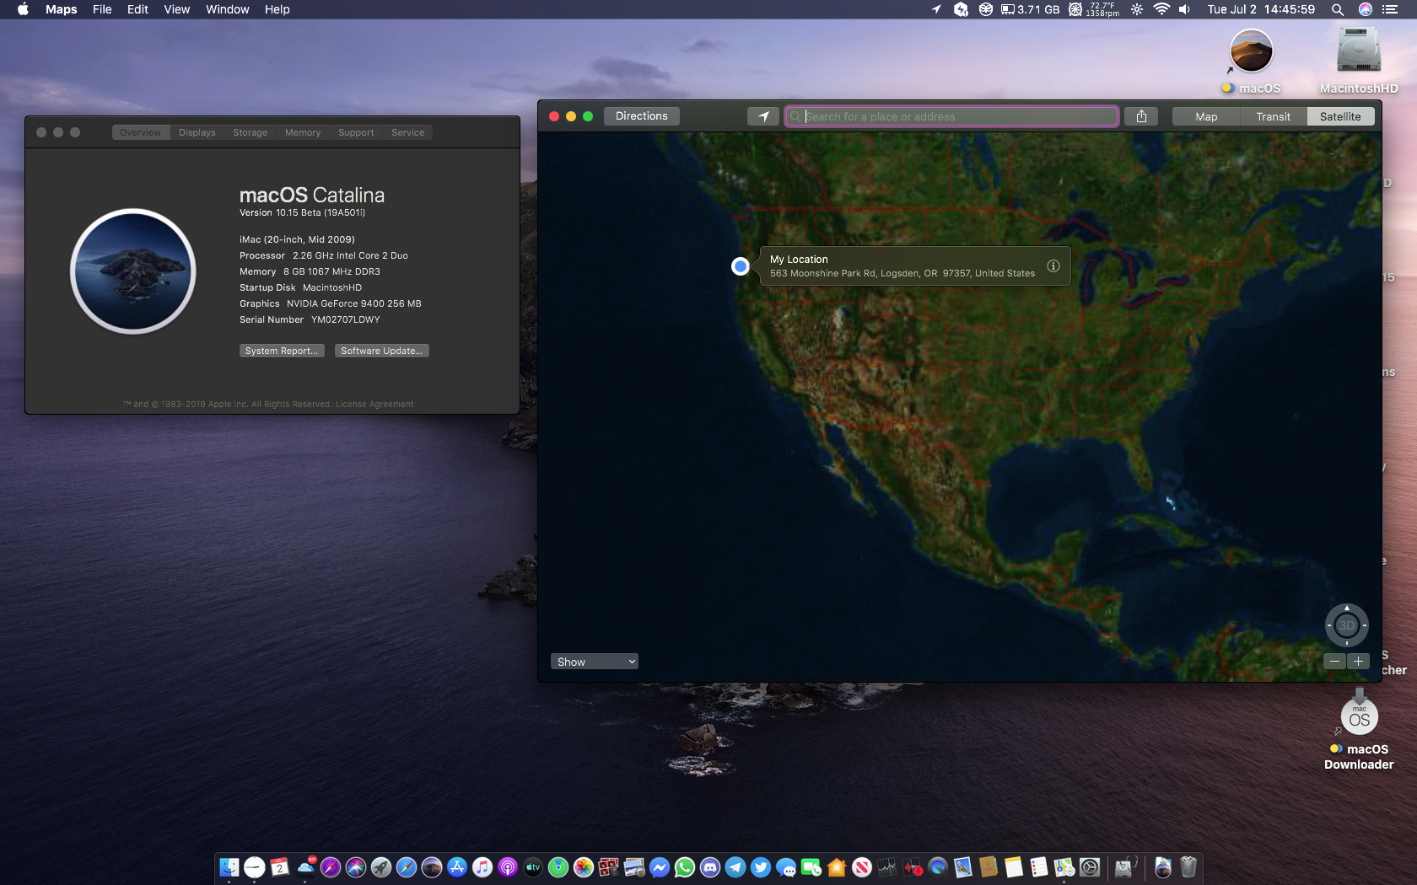Open Notification Center from the menu bar
The image size is (1417, 885).
pyautogui.click(x=1390, y=9)
